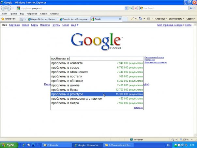The height and width of the screenshot is (148, 197).
Task: Click the Stop loading red X icon
Action: coord(136,8)
